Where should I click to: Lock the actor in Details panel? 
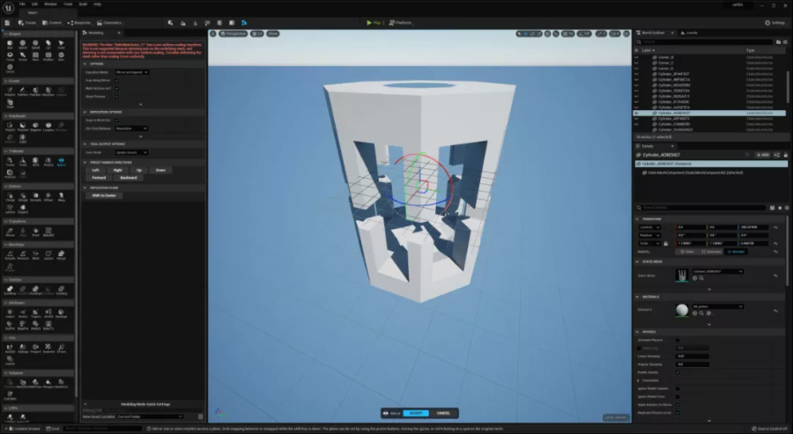point(785,155)
